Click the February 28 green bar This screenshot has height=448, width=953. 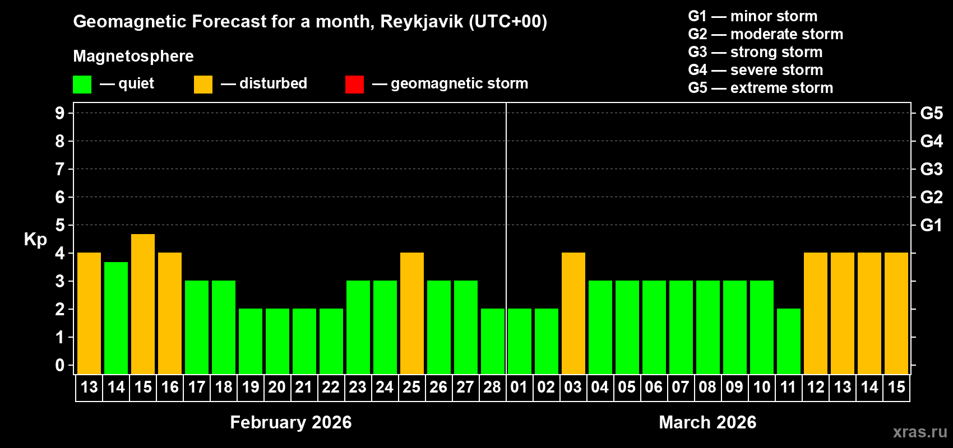click(493, 341)
